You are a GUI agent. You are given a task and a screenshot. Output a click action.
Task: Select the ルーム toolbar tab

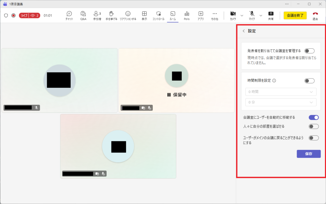tap(173, 14)
